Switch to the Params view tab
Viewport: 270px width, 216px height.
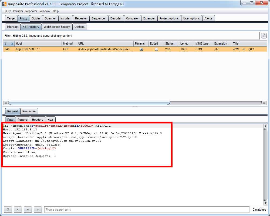tap(23, 120)
